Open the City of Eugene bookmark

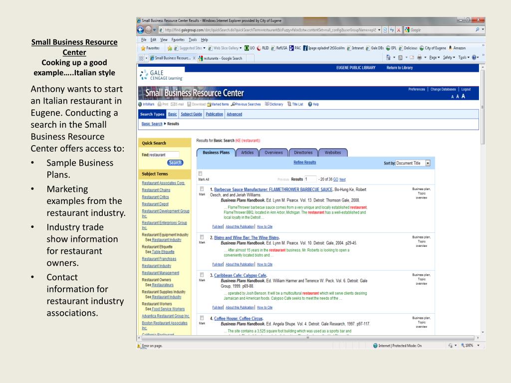tap(433, 48)
